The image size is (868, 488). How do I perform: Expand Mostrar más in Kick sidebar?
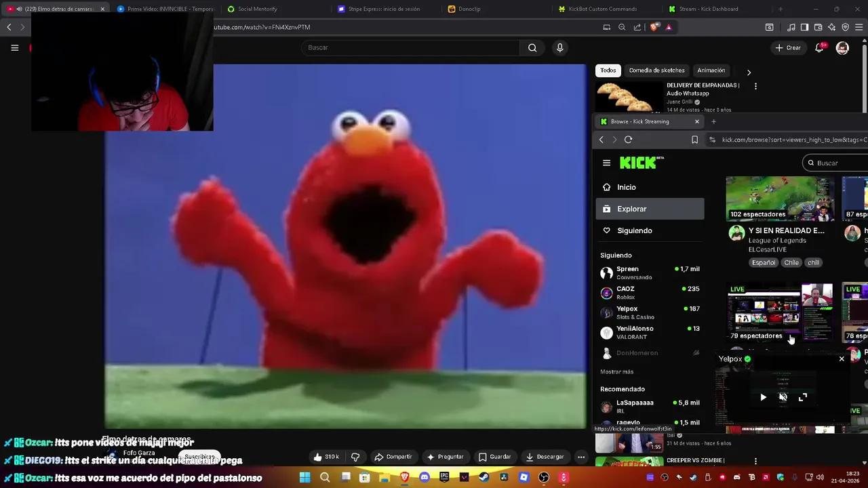tap(616, 371)
